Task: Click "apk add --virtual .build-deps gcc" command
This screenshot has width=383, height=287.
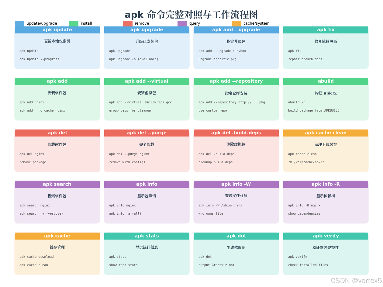Action: (x=140, y=102)
